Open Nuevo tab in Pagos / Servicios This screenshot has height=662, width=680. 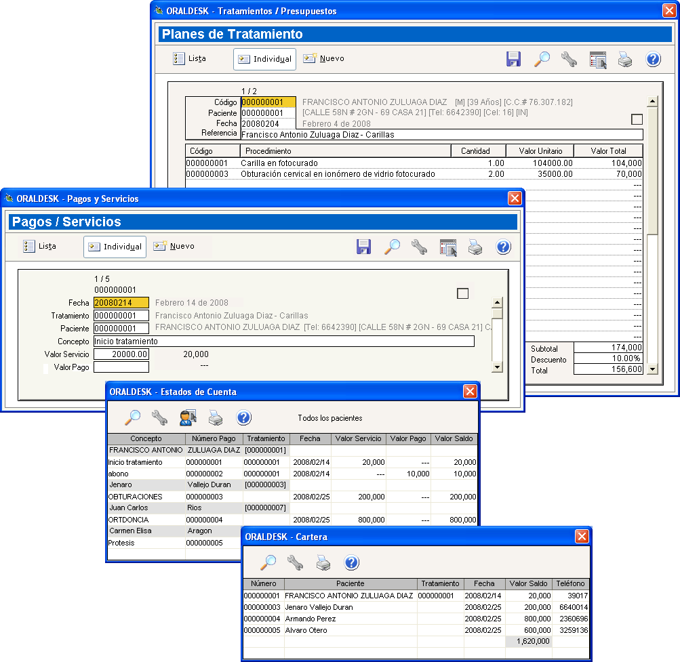click(x=174, y=246)
